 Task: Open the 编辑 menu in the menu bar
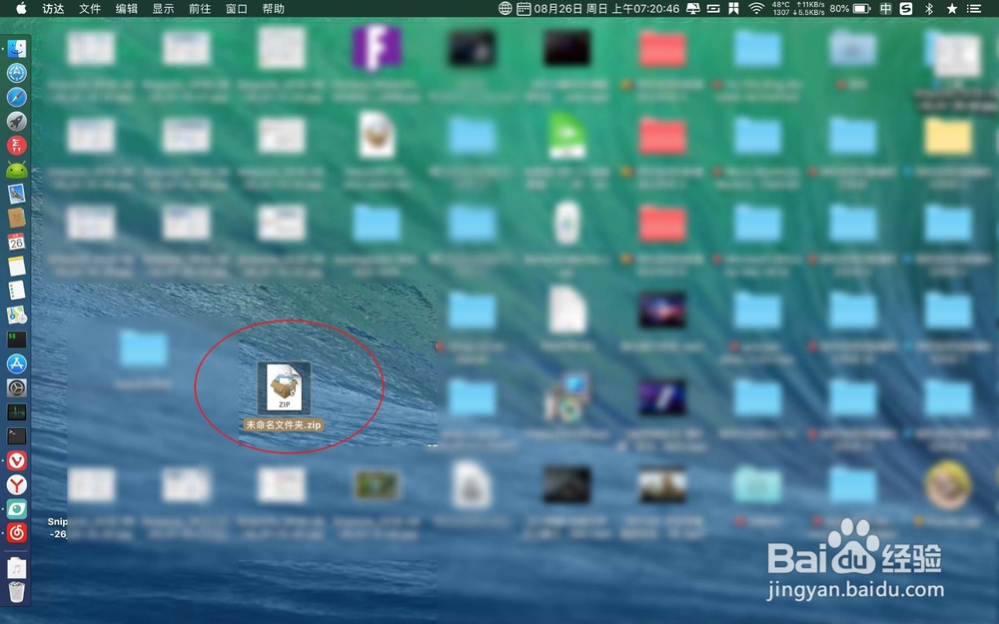click(x=125, y=9)
